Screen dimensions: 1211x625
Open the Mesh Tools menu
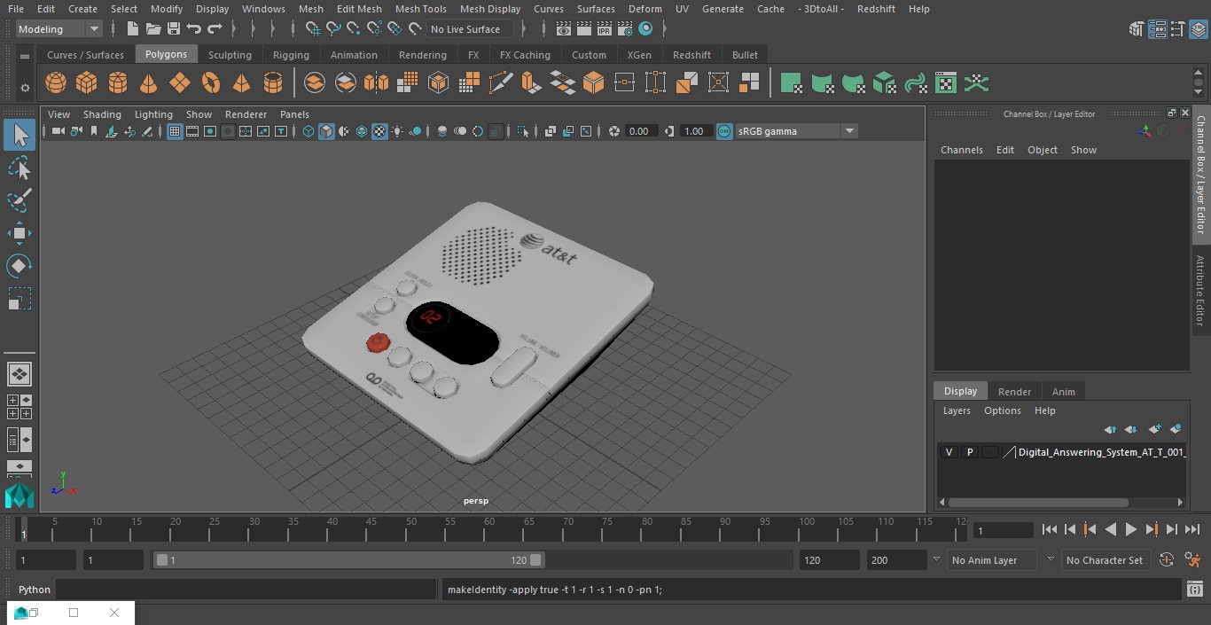(x=420, y=9)
